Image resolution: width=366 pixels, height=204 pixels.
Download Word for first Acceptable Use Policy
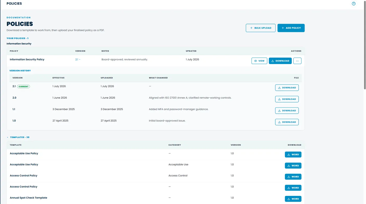293,154
